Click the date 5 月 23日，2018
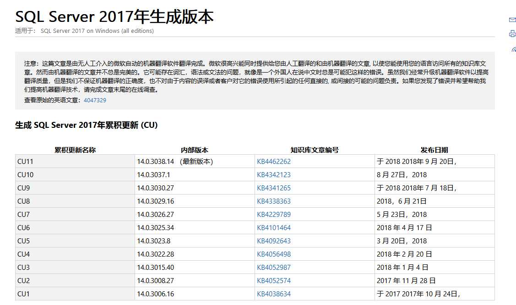Image resolution: width=516 pixels, height=305 pixels. click(402, 215)
